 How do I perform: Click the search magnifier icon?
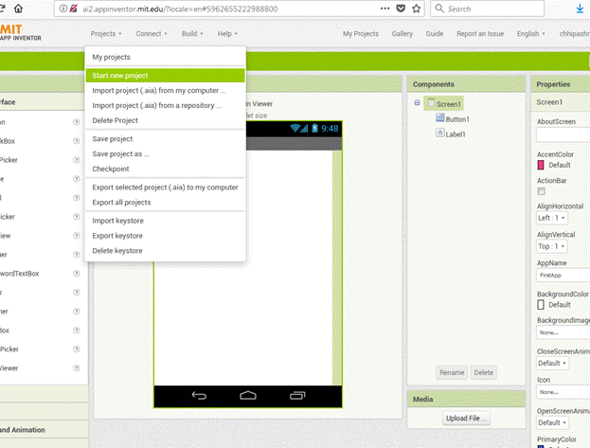tap(439, 9)
